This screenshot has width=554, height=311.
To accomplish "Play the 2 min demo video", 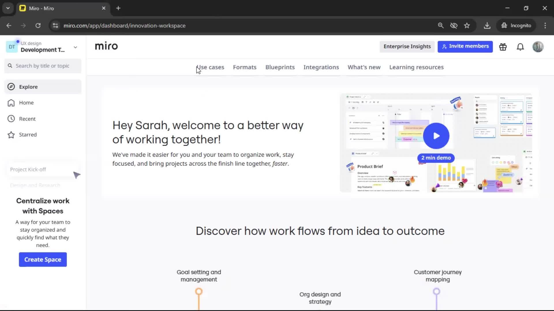I will pyautogui.click(x=436, y=136).
